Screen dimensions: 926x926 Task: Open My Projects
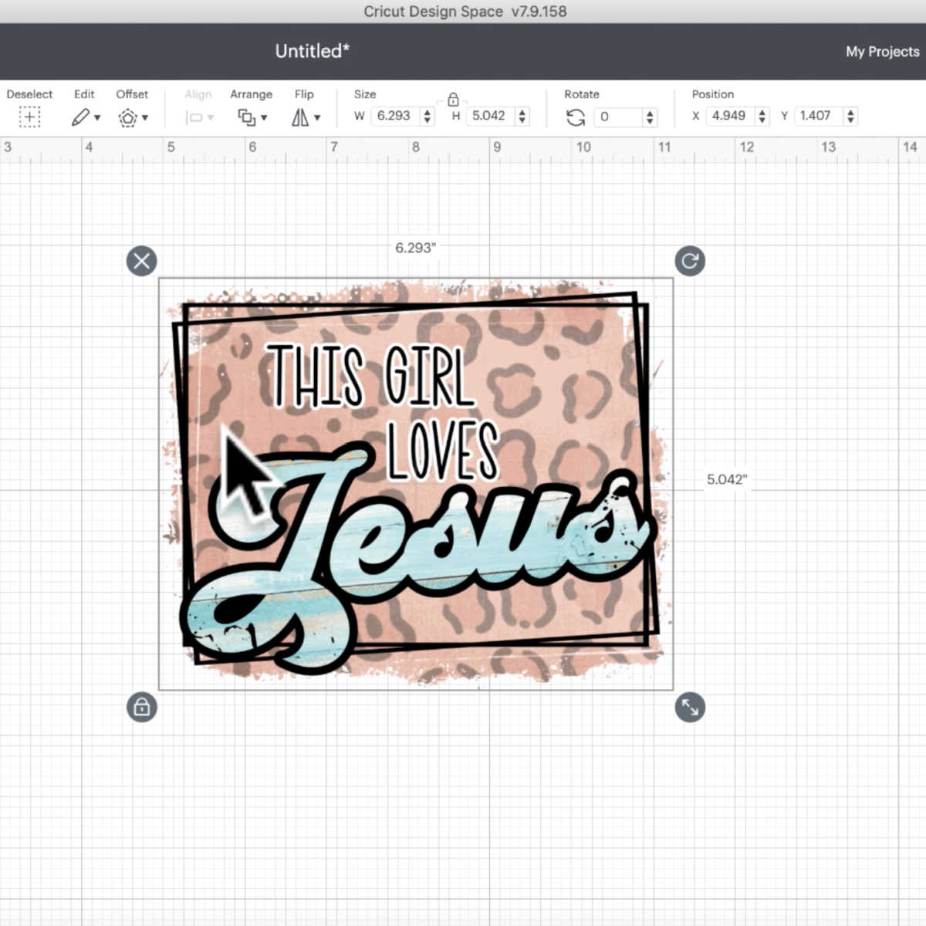(881, 52)
